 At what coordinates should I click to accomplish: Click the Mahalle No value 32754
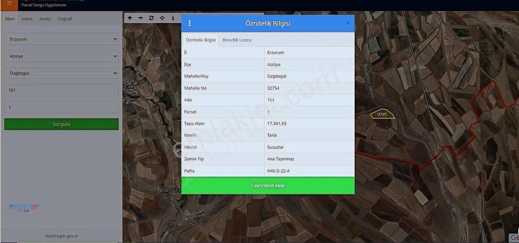(x=273, y=88)
